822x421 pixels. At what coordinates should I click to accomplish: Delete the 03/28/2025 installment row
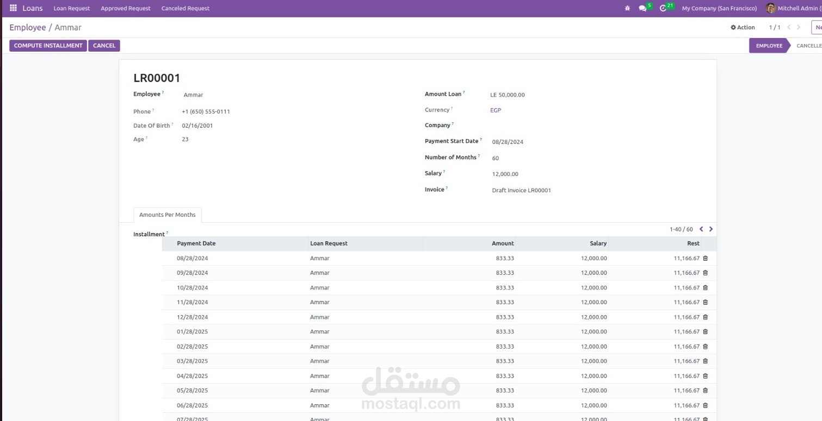tap(706, 361)
